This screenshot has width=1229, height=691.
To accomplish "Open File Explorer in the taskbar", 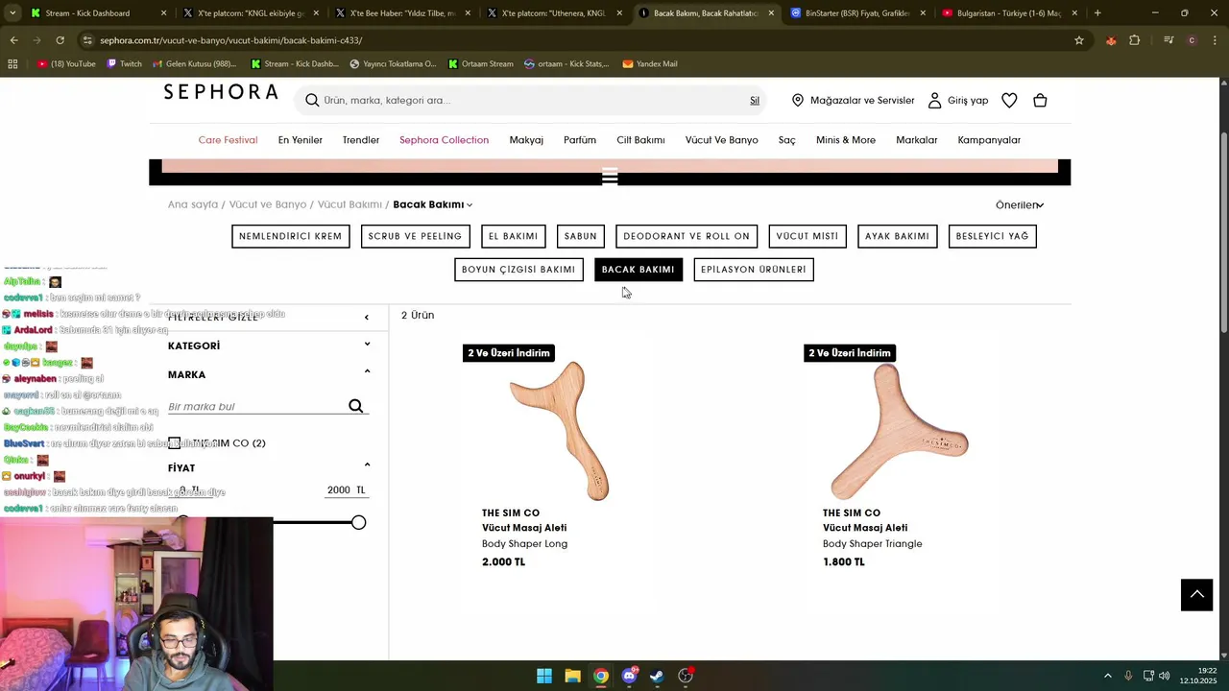I will tap(572, 676).
